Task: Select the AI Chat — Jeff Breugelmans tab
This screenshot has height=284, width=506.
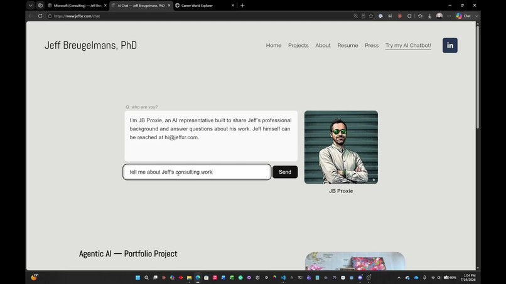Action: tap(141, 6)
